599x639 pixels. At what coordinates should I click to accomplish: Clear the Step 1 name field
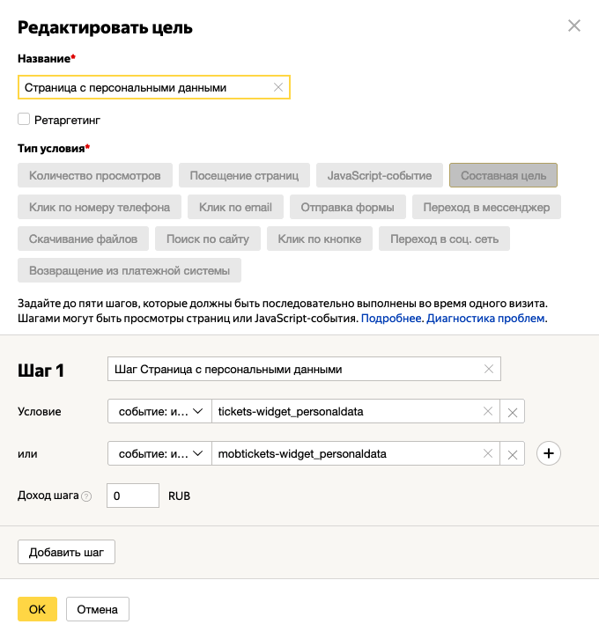tap(489, 369)
